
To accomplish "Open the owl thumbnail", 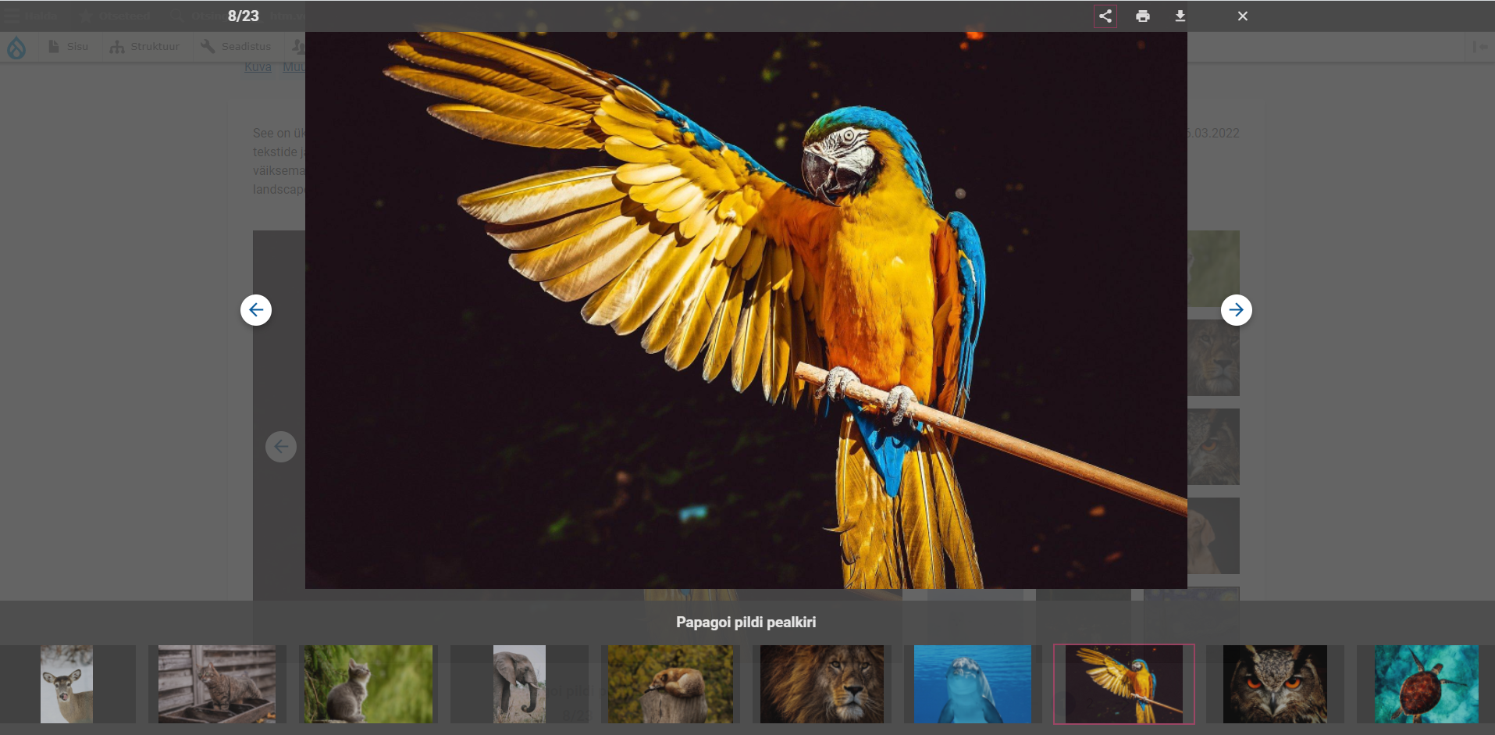I will pyautogui.click(x=1275, y=683).
